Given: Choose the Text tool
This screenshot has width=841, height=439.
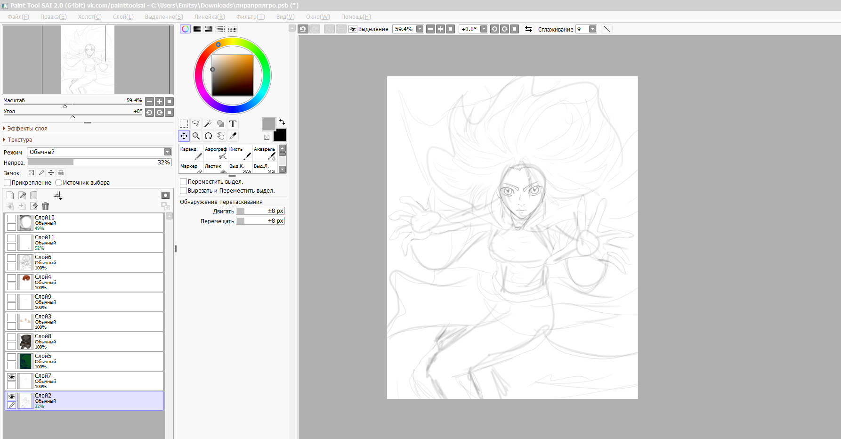Looking at the screenshot, I should (x=233, y=124).
